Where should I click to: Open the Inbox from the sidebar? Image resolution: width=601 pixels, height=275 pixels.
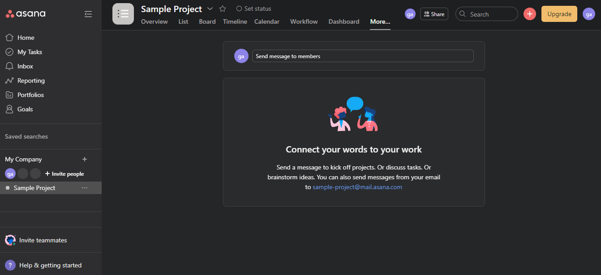25,66
